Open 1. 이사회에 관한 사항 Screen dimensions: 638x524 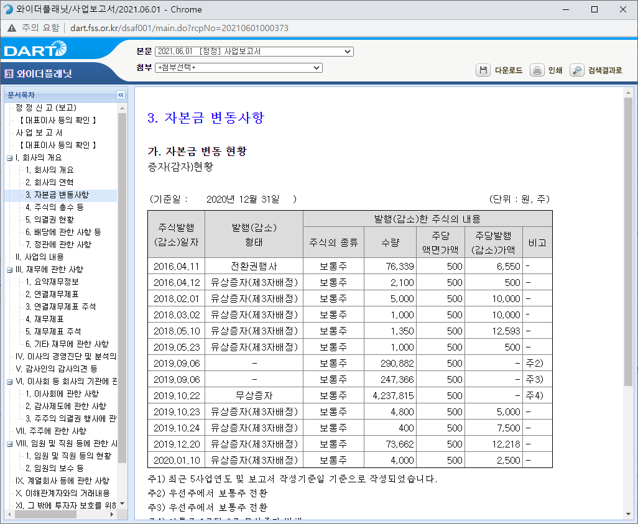coord(62,394)
